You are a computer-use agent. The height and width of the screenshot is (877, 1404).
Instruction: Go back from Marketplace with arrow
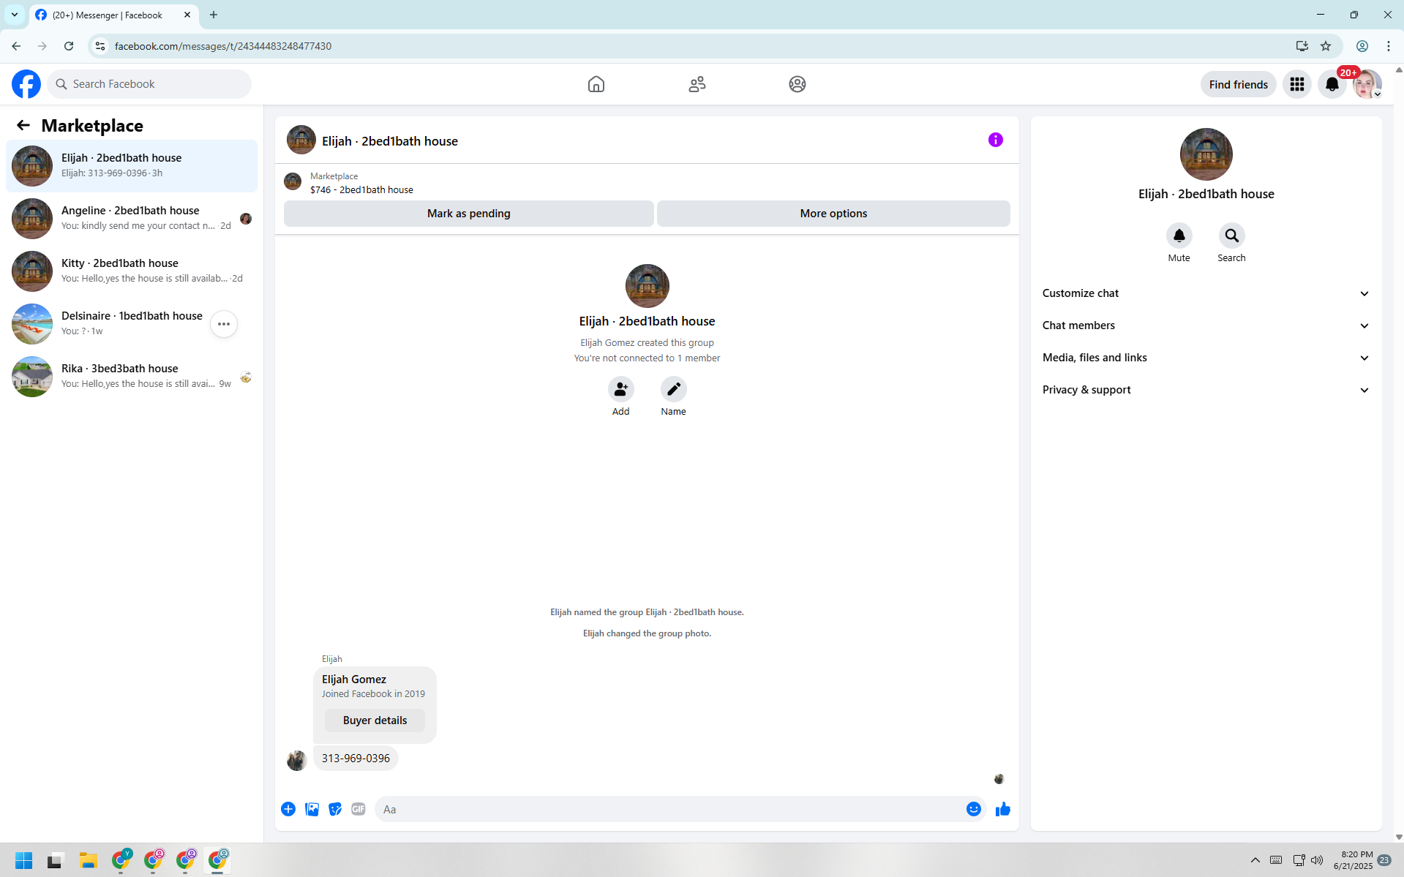pos(23,125)
